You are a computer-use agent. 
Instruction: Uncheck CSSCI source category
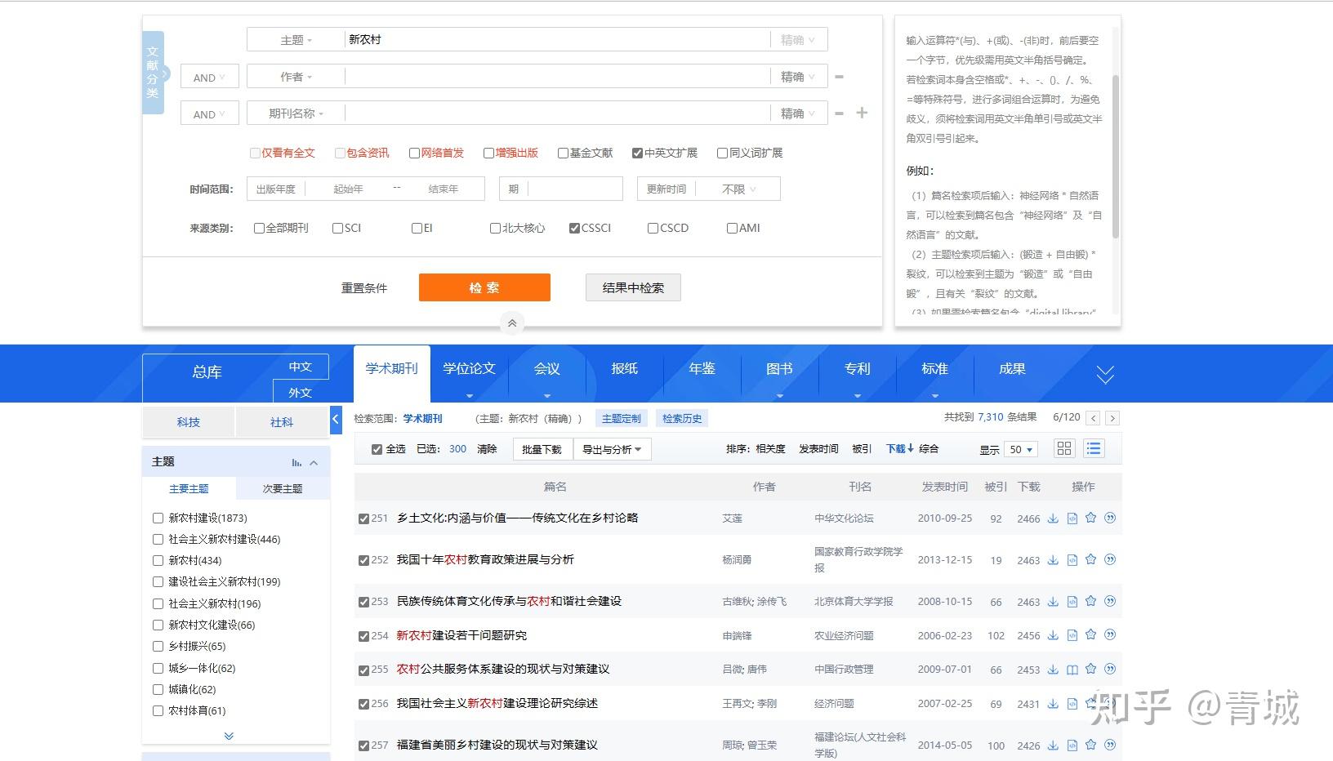point(574,229)
